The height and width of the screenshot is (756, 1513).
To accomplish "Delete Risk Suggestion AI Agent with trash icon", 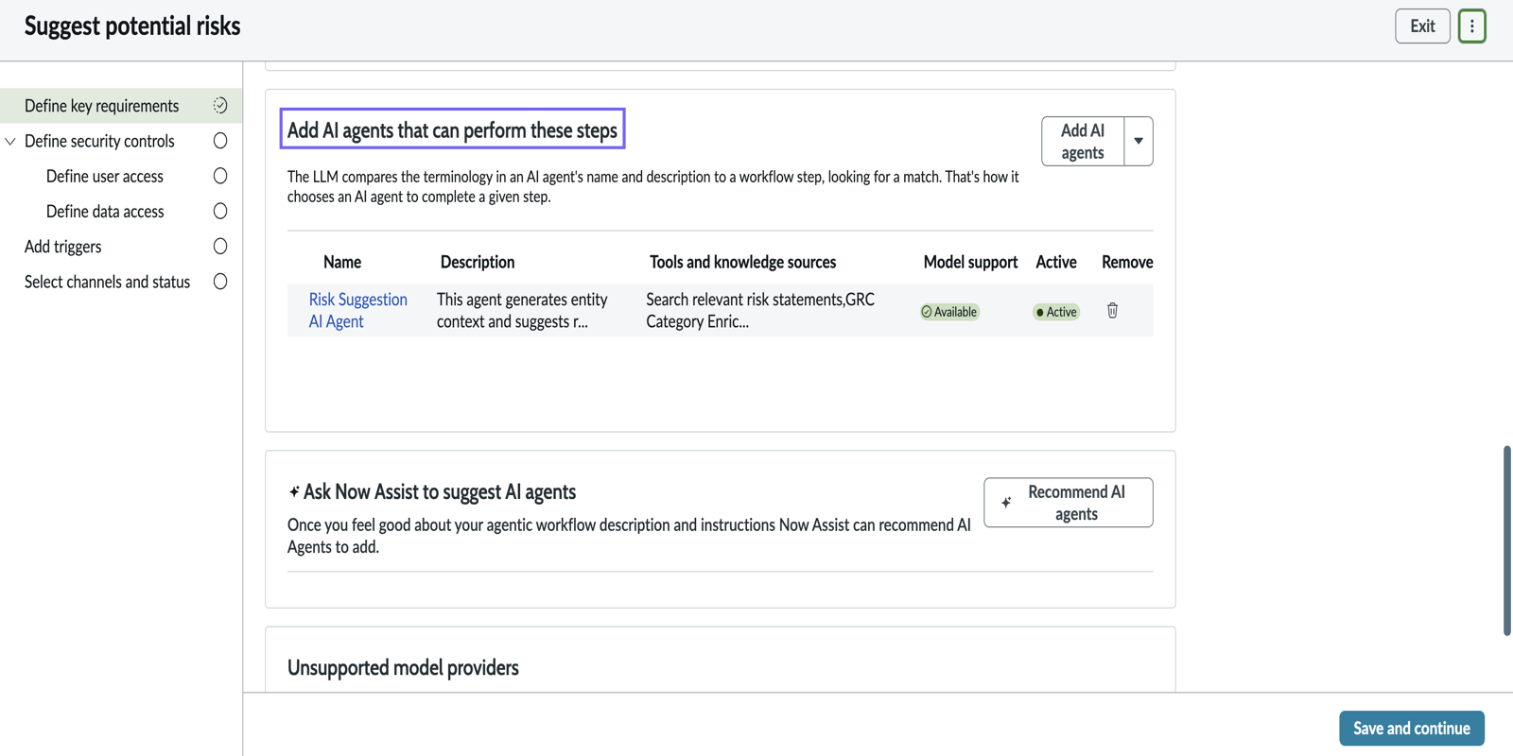I will (x=1112, y=310).
